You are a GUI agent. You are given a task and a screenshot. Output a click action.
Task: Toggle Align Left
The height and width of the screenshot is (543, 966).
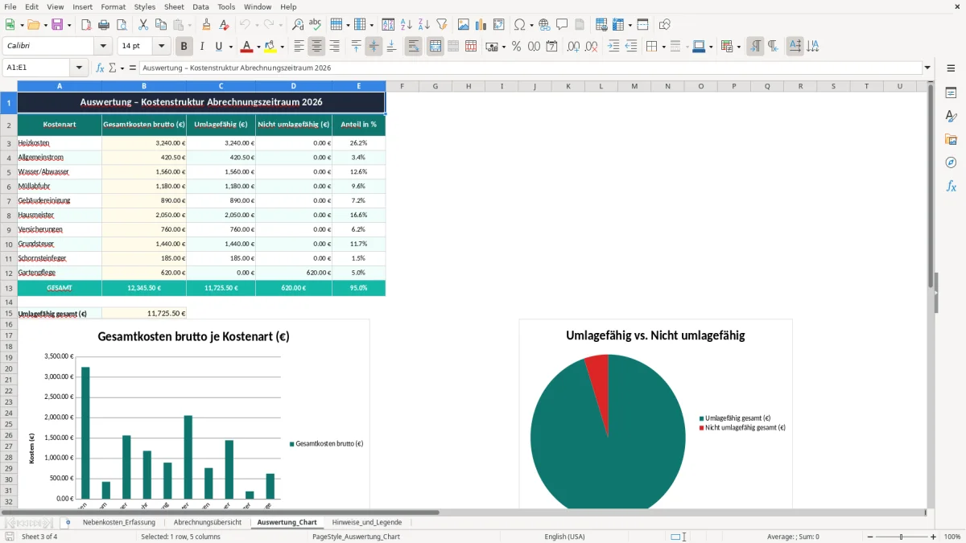click(x=299, y=47)
